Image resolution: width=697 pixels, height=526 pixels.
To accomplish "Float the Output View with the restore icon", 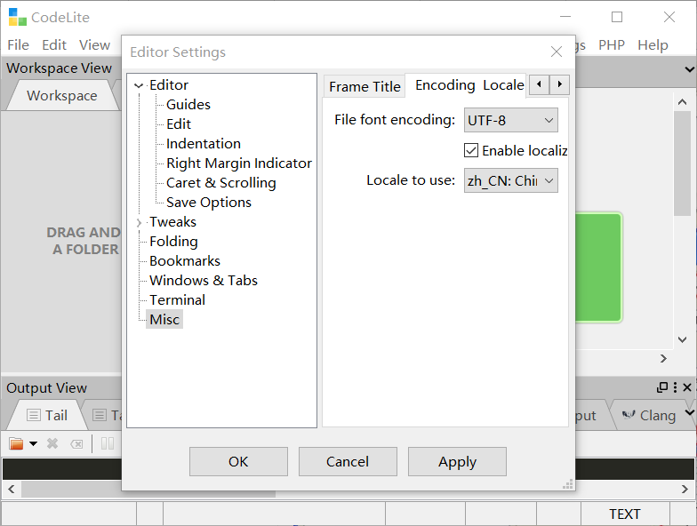I will click(x=662, y=387).
